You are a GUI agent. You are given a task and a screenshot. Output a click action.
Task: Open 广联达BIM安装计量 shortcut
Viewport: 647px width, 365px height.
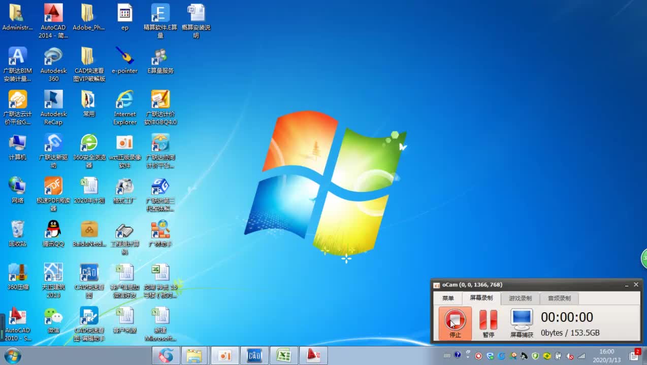(17, 64)
